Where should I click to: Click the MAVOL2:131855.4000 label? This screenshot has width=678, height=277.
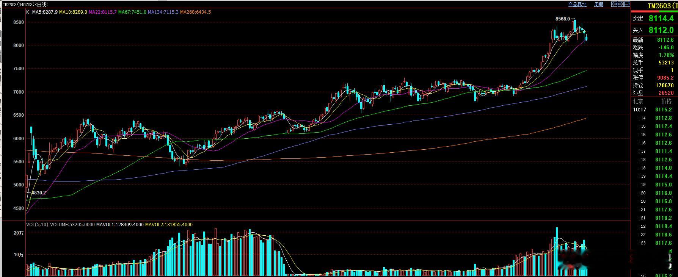pos(169,225)
